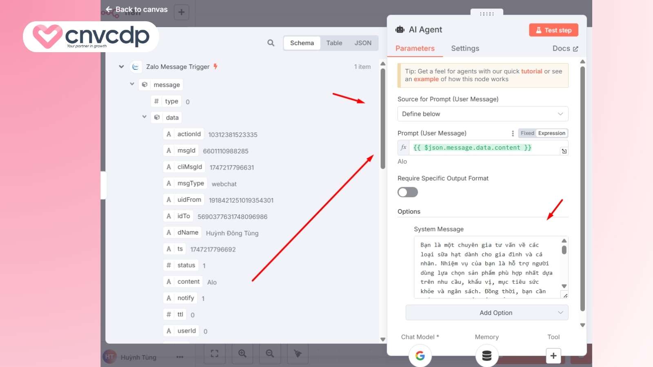
Task: Click the lightning bolt trigger icon
Action: tap(215, 66)
